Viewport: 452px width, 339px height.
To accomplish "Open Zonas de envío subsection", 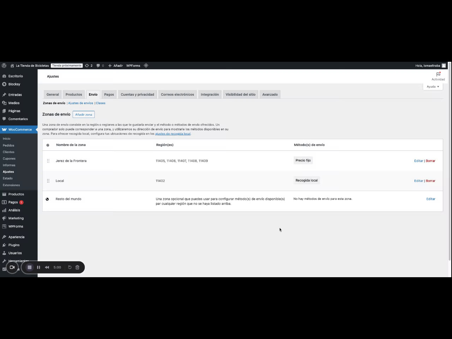I will click(x=54, y=103).
